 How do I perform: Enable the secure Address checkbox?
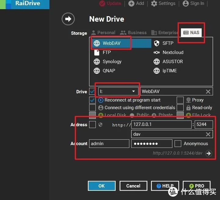click(92, 125)
